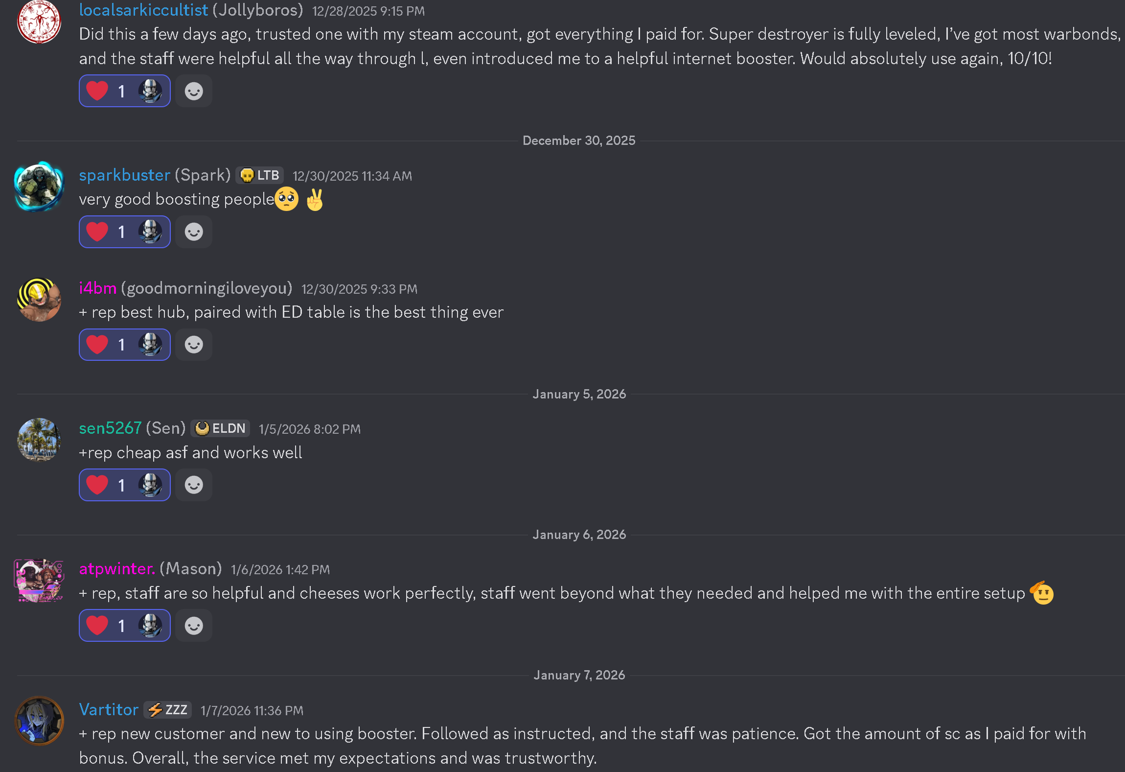Open localsarkiccultist's user profile by username
The width and height of the screenshot is (1125, 772).
pyautogui.click(x=143, y=10)
